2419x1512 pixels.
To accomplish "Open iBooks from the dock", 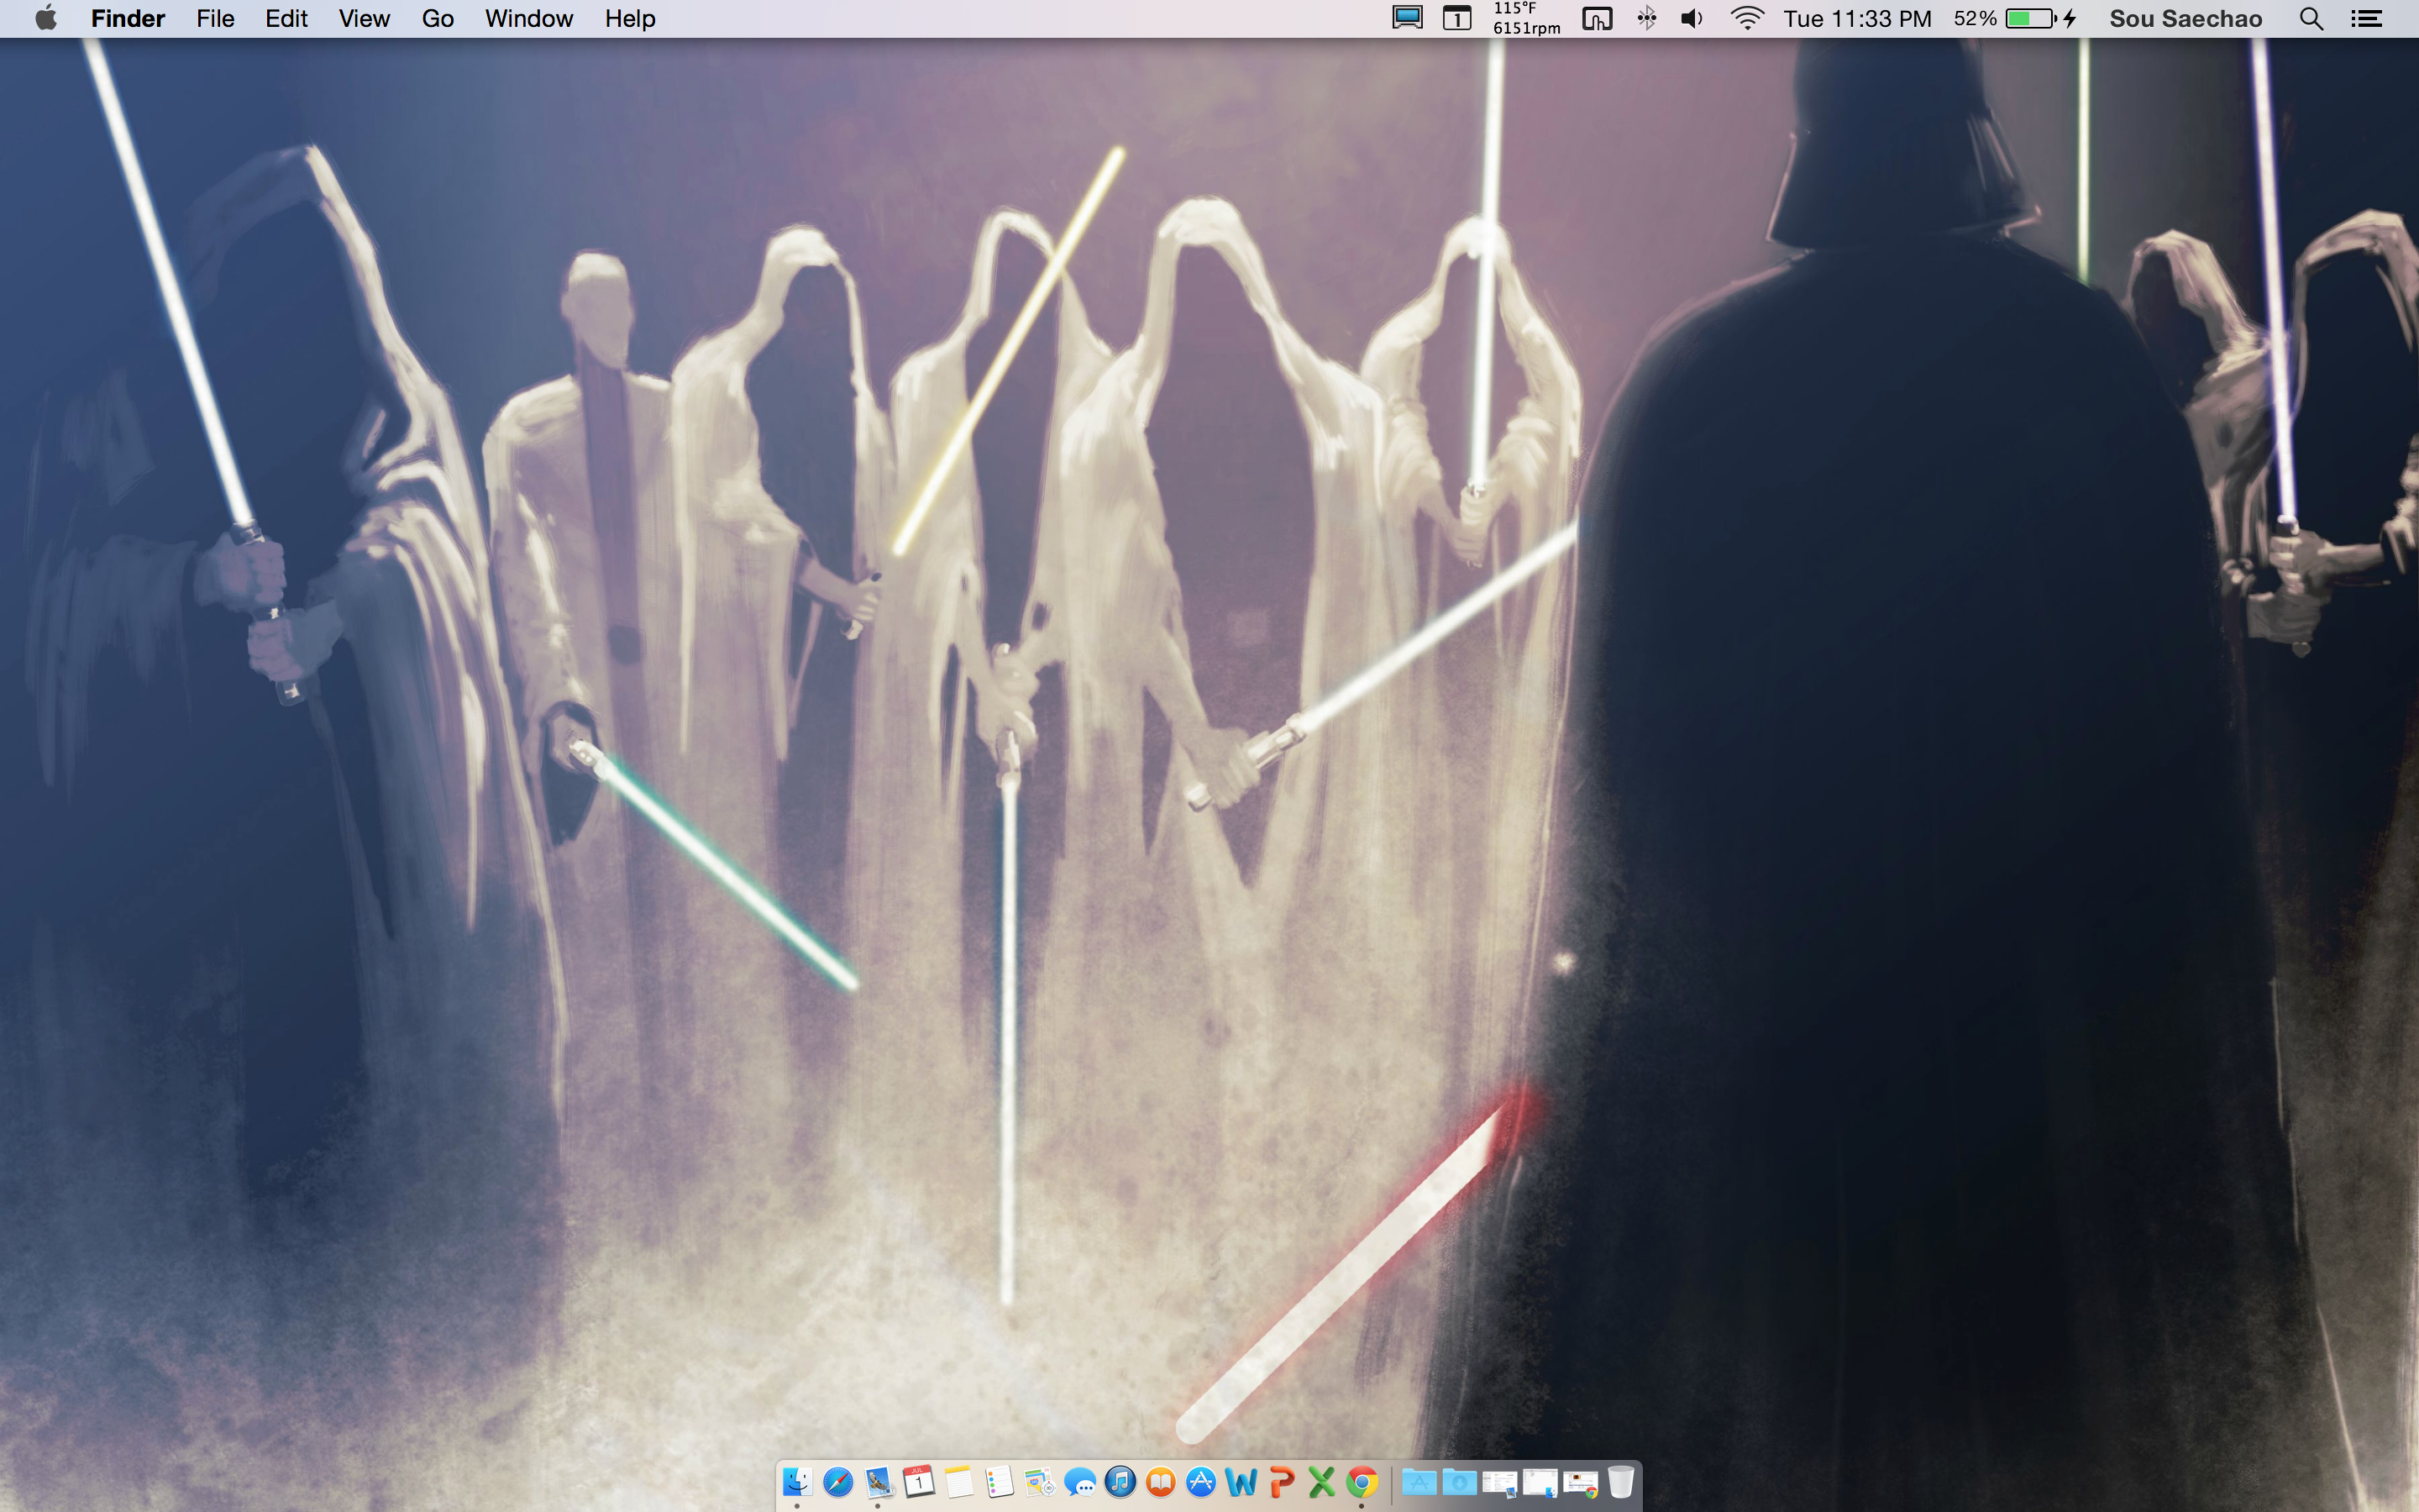I will click(x=1161, y=1481).
